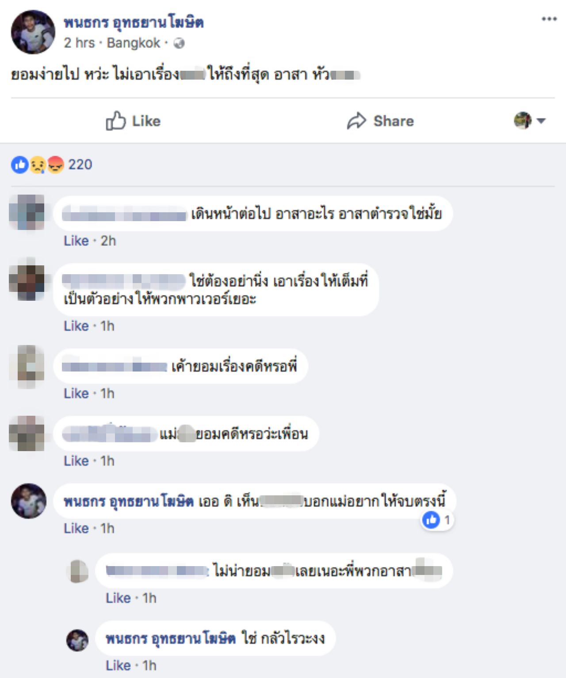The width and height of the screenshot is (566, 678).
Task: Click the sad reaction emoji icon
Action: point(38,165)
